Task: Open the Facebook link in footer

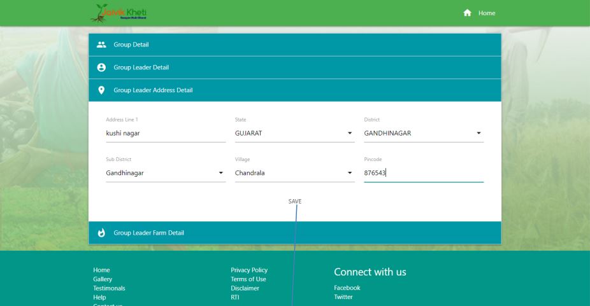Action: (347, 288)
